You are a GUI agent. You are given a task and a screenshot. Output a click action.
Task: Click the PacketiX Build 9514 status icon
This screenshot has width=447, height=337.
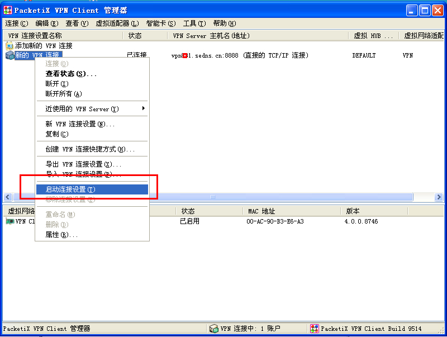coord(315,329)
